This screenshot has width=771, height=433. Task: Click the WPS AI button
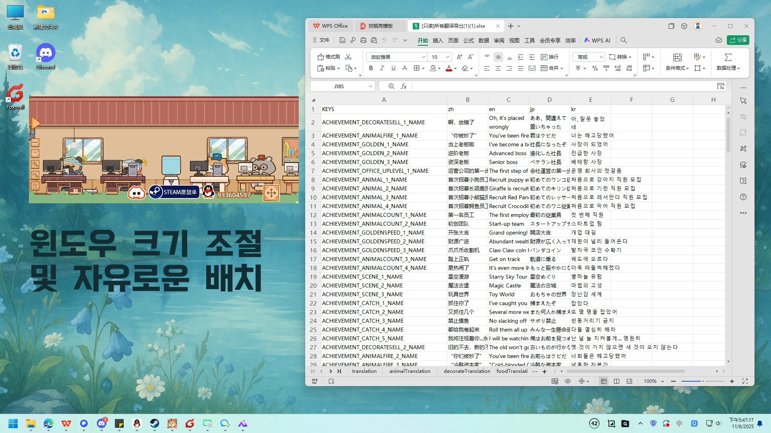tap(597, 40)
